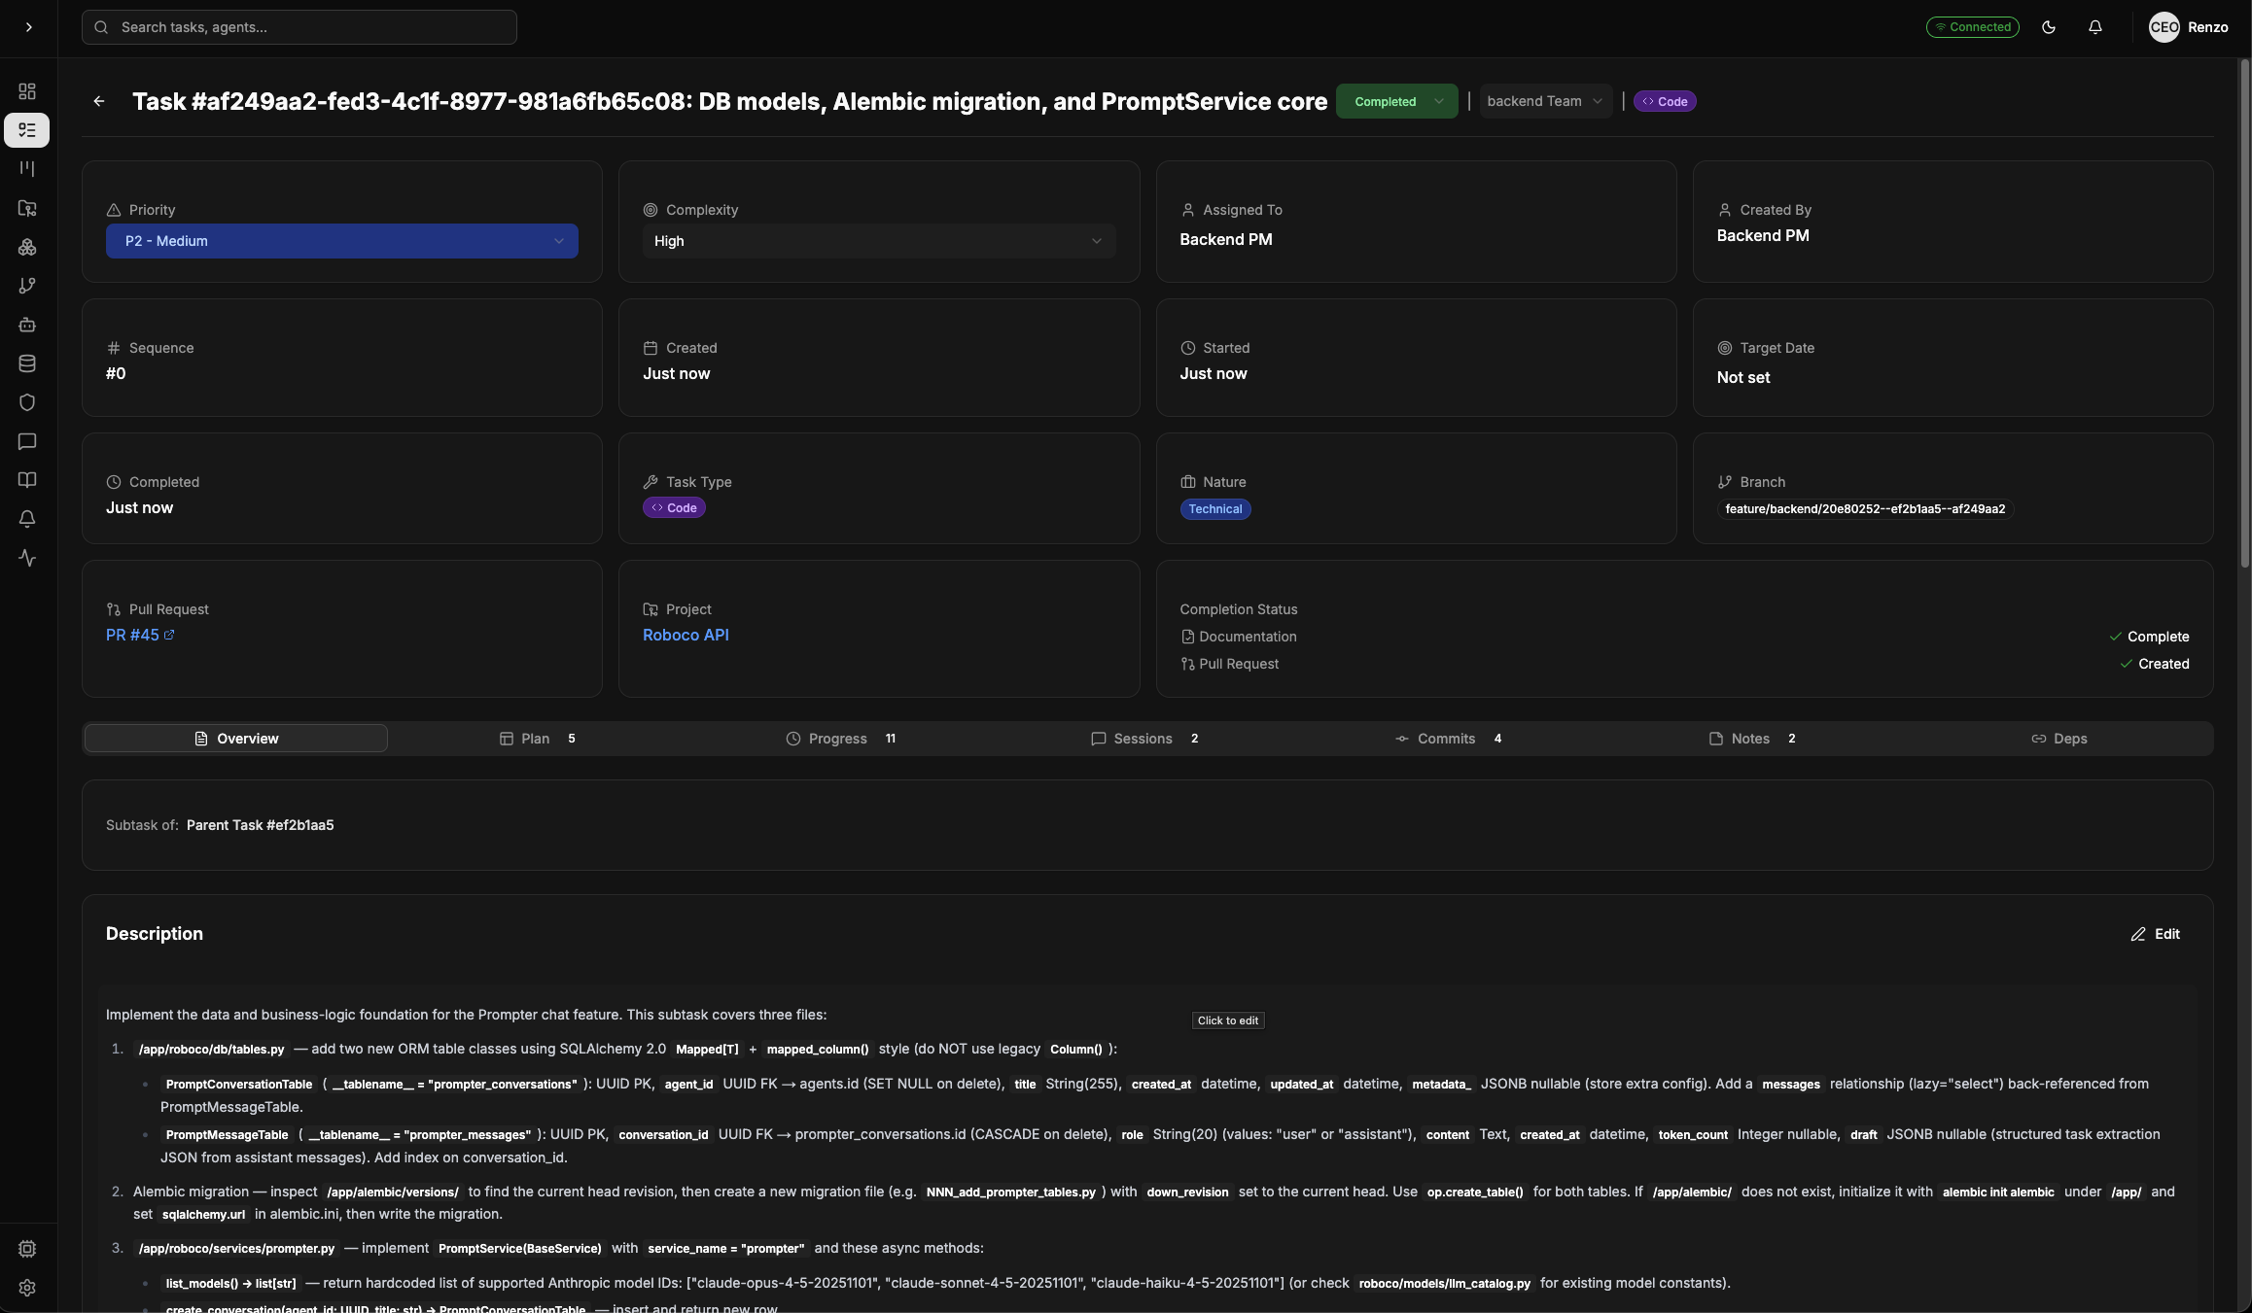The height and width of the screenshot is (1313, 2252).
Task: Switch to the Deps tab
Action: coord(2059,739)
